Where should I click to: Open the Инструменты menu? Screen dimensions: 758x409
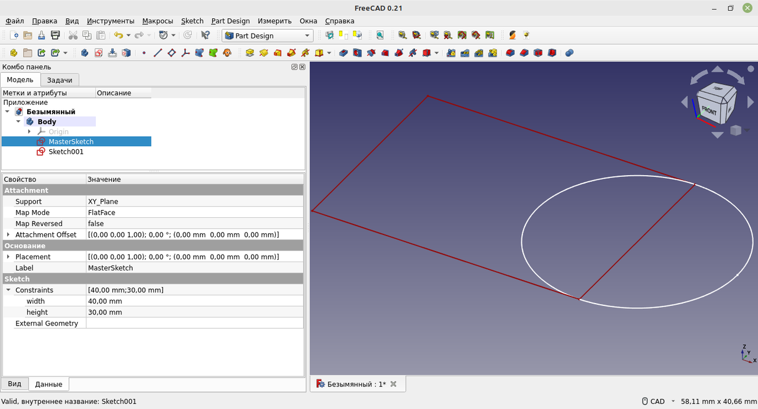110,21
